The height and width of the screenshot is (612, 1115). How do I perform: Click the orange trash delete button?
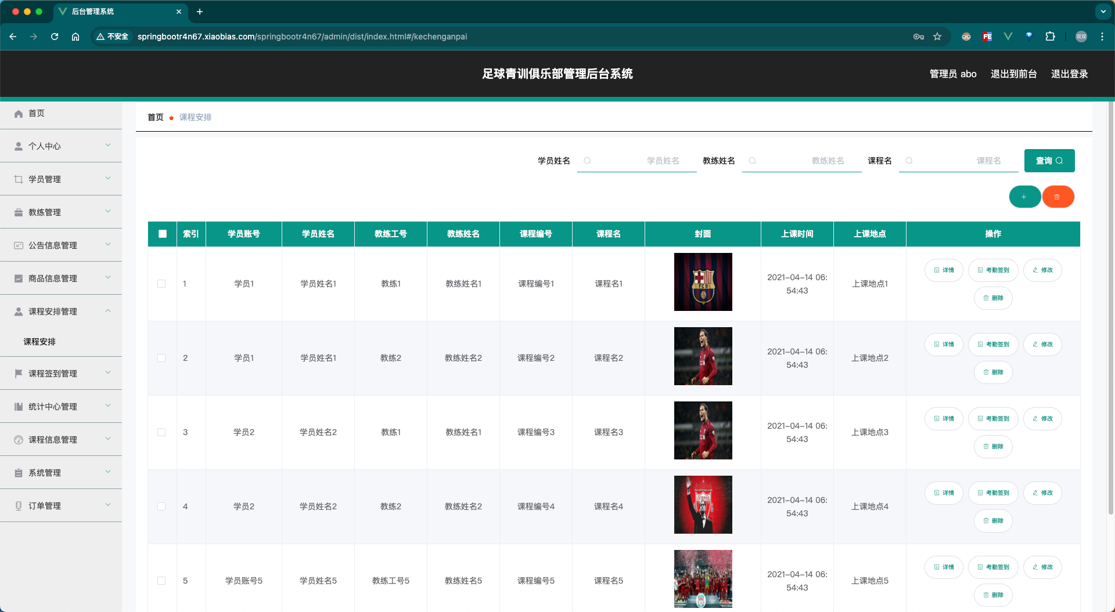pyautogui.click(x=1058, y=197)
